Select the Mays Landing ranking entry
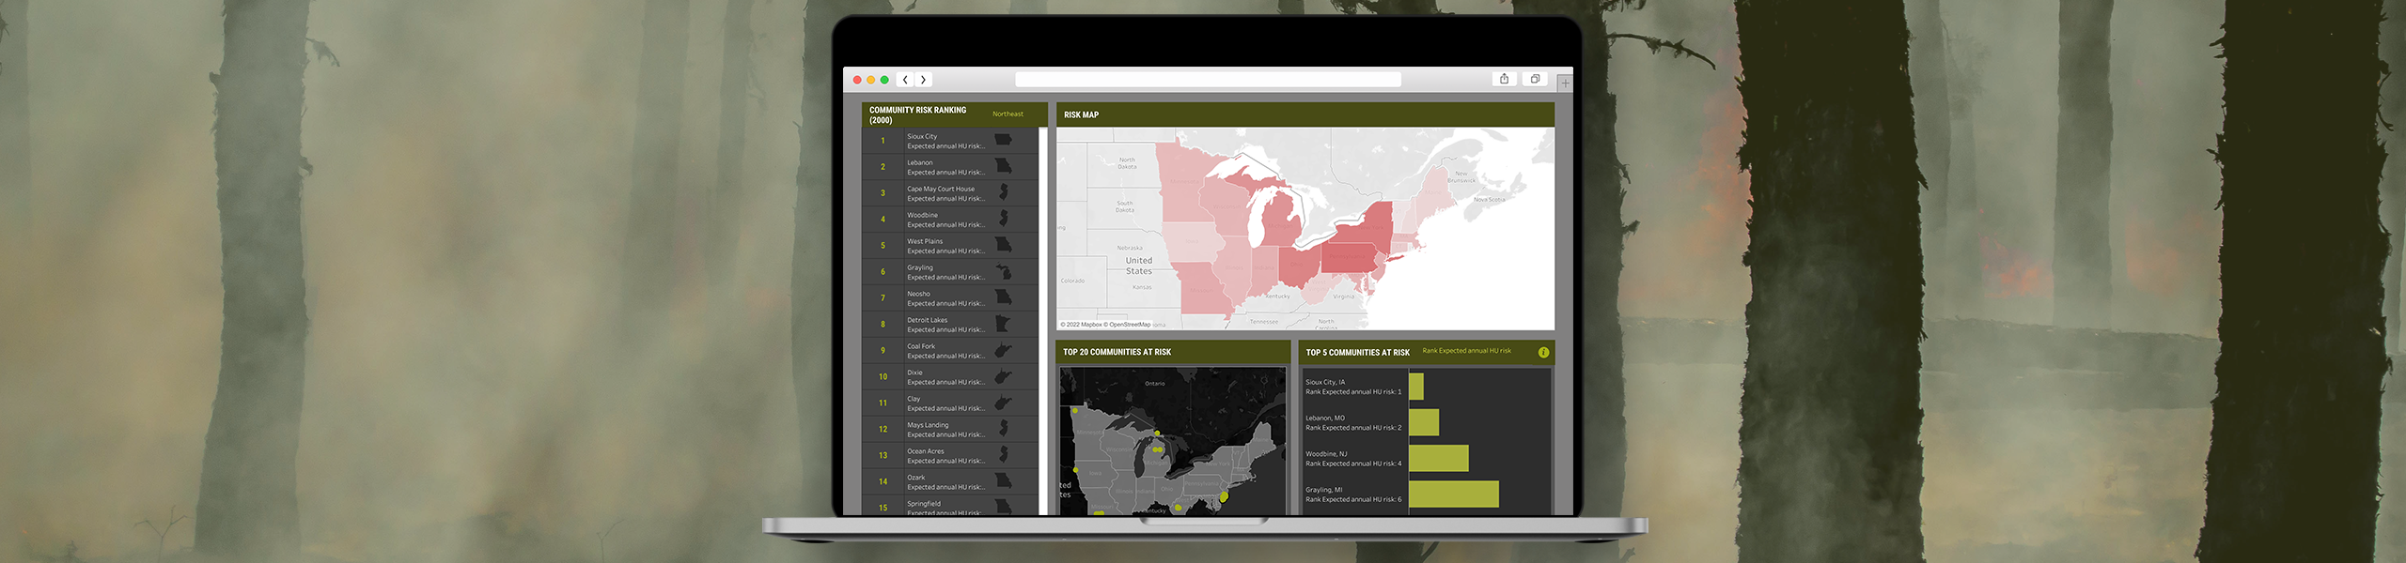The width and height of the screenshot is (2406, 563). [x=945, y=430]
